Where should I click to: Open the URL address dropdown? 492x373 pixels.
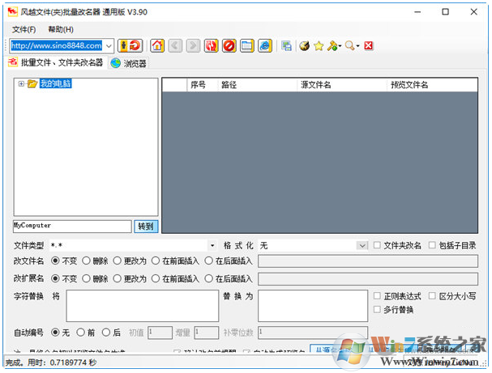tap(109, 46)
